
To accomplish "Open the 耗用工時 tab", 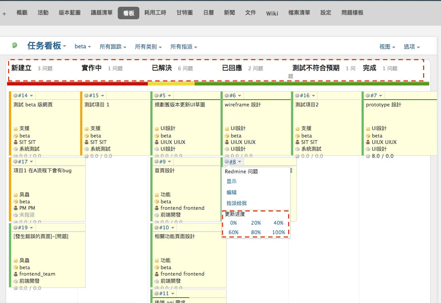I will click(155, 13).
